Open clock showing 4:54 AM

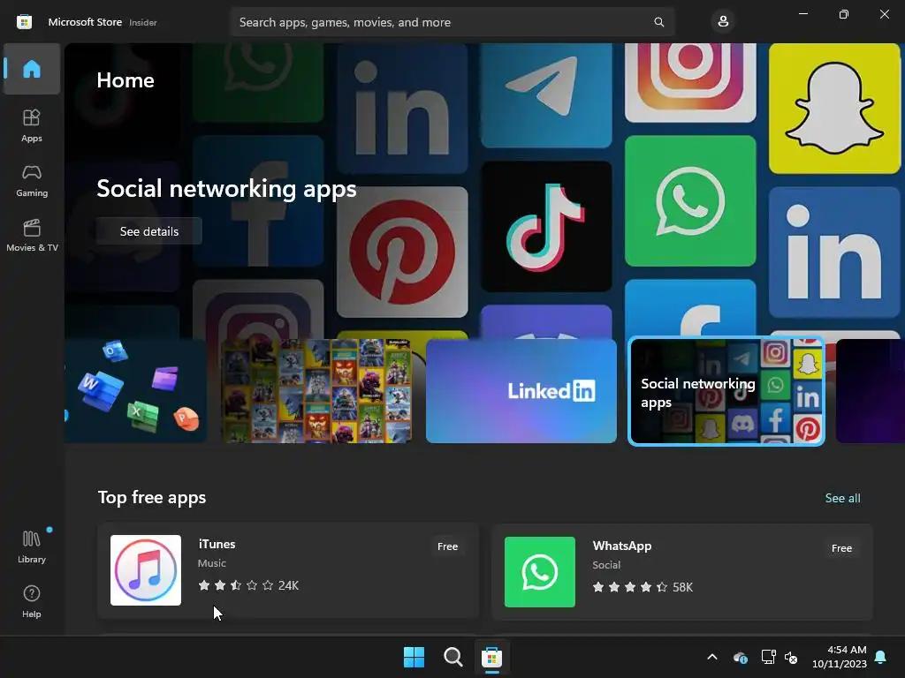coord(840,657)
